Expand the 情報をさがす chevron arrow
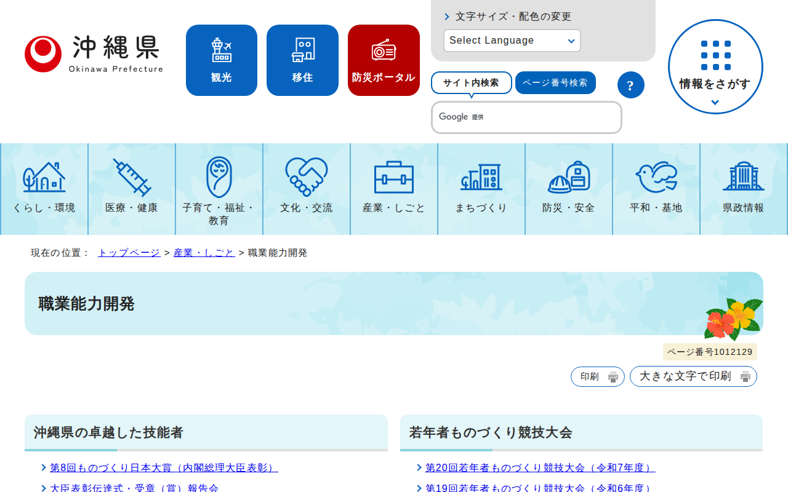Screen dimensions: 788x492 coord(715,103)
